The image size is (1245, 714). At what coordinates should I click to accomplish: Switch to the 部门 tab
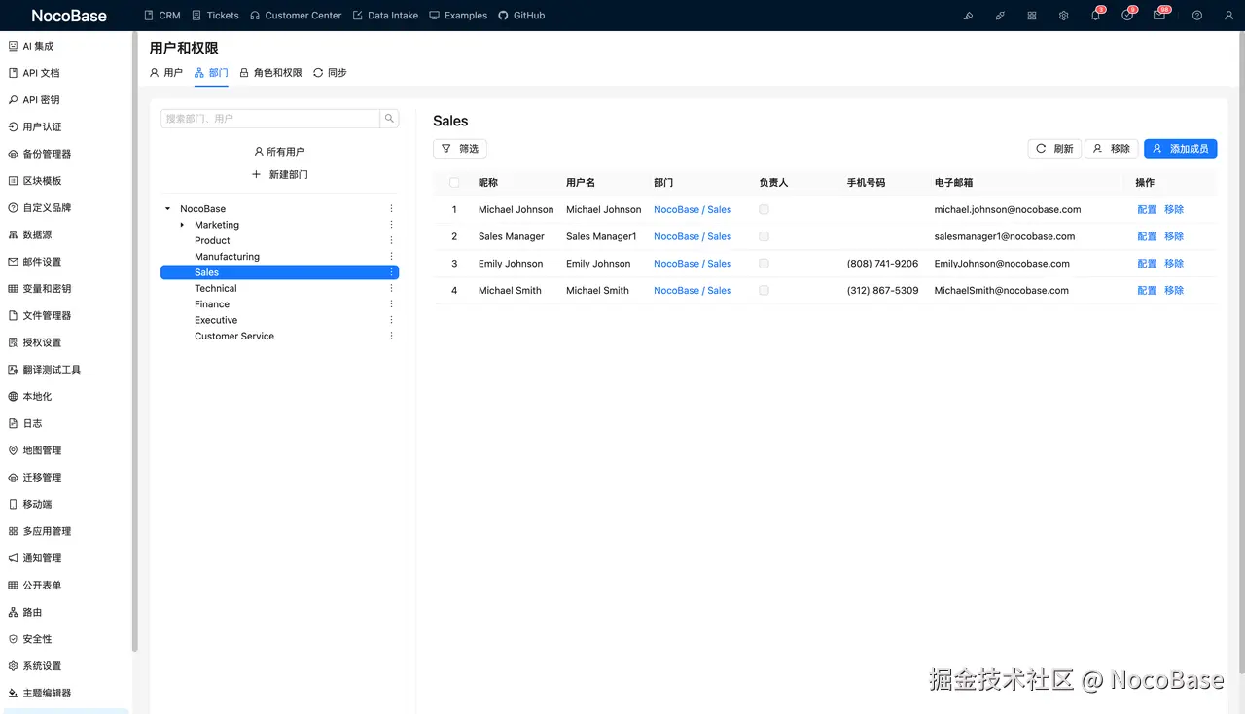pyautogui.click(x=211, y=73)
